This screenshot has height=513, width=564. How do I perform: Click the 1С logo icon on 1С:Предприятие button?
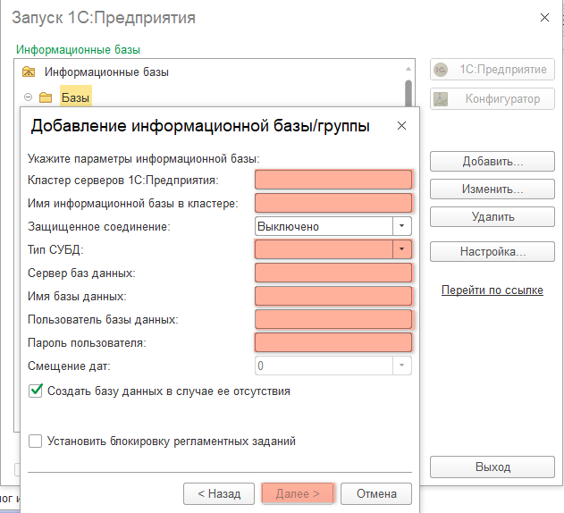(x=441, y=70)
